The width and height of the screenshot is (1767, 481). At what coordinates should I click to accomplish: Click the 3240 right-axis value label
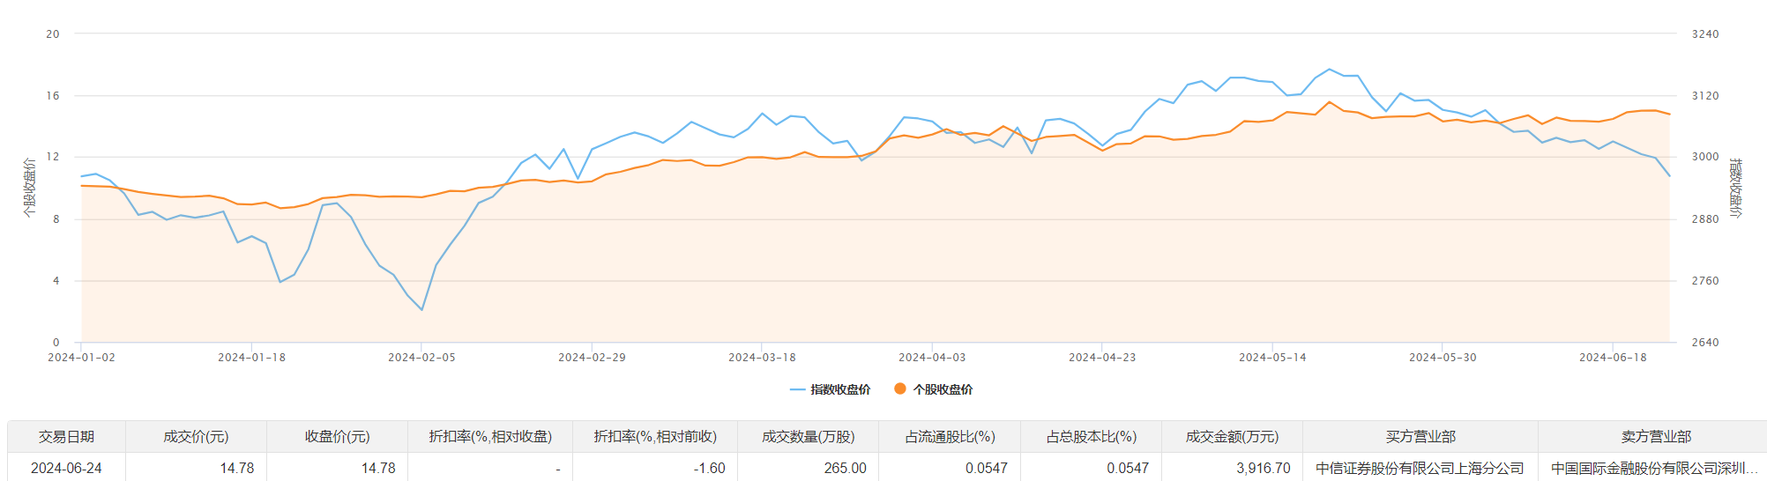point(1704,34)
